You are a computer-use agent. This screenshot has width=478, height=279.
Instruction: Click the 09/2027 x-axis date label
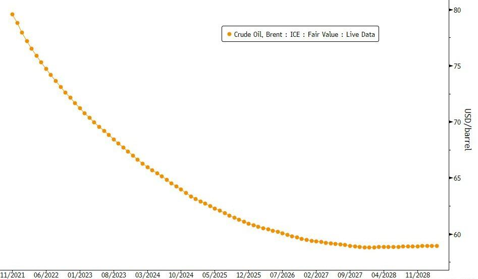coord(350,275)
